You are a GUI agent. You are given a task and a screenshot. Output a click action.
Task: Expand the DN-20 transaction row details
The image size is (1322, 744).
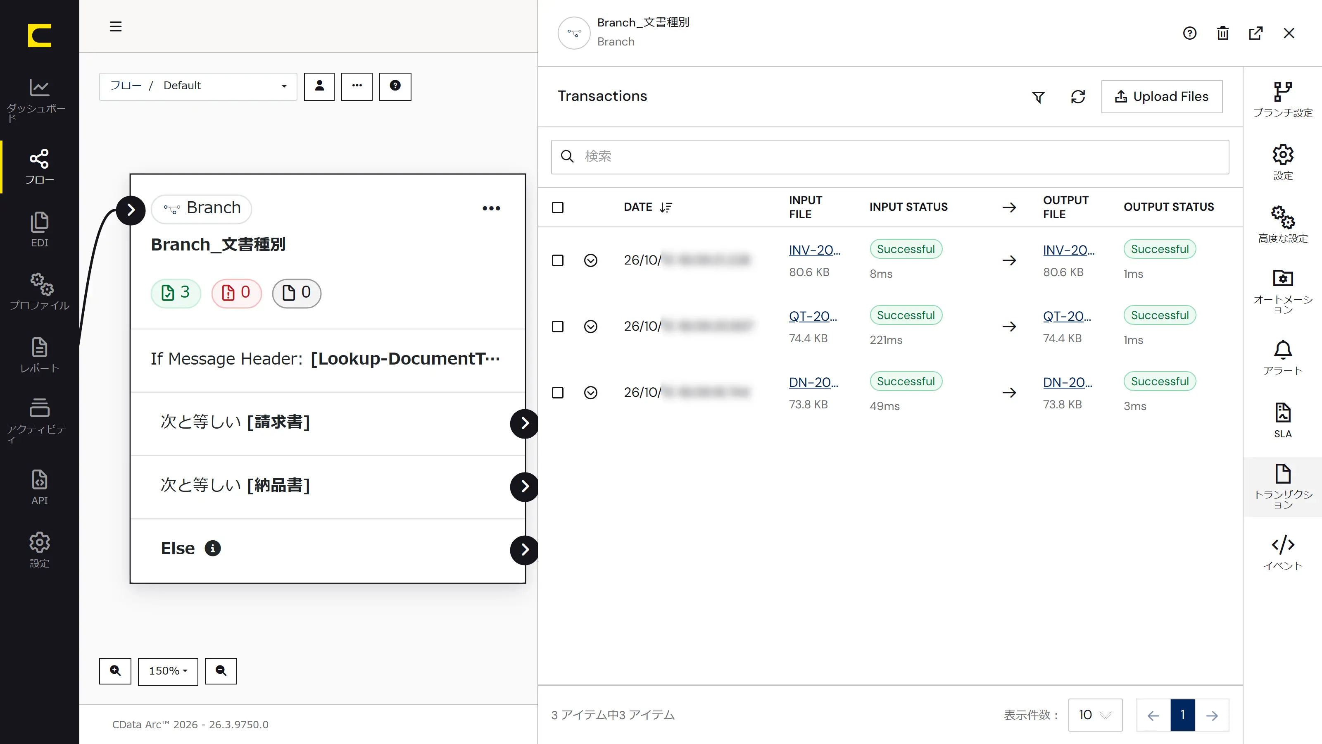(x=591, y=393)
